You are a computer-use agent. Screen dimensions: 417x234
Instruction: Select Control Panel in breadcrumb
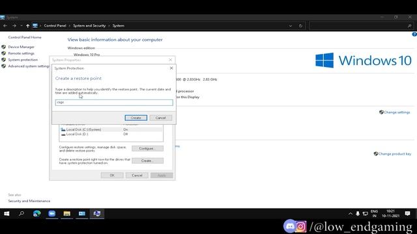click(x=55, y=26)
